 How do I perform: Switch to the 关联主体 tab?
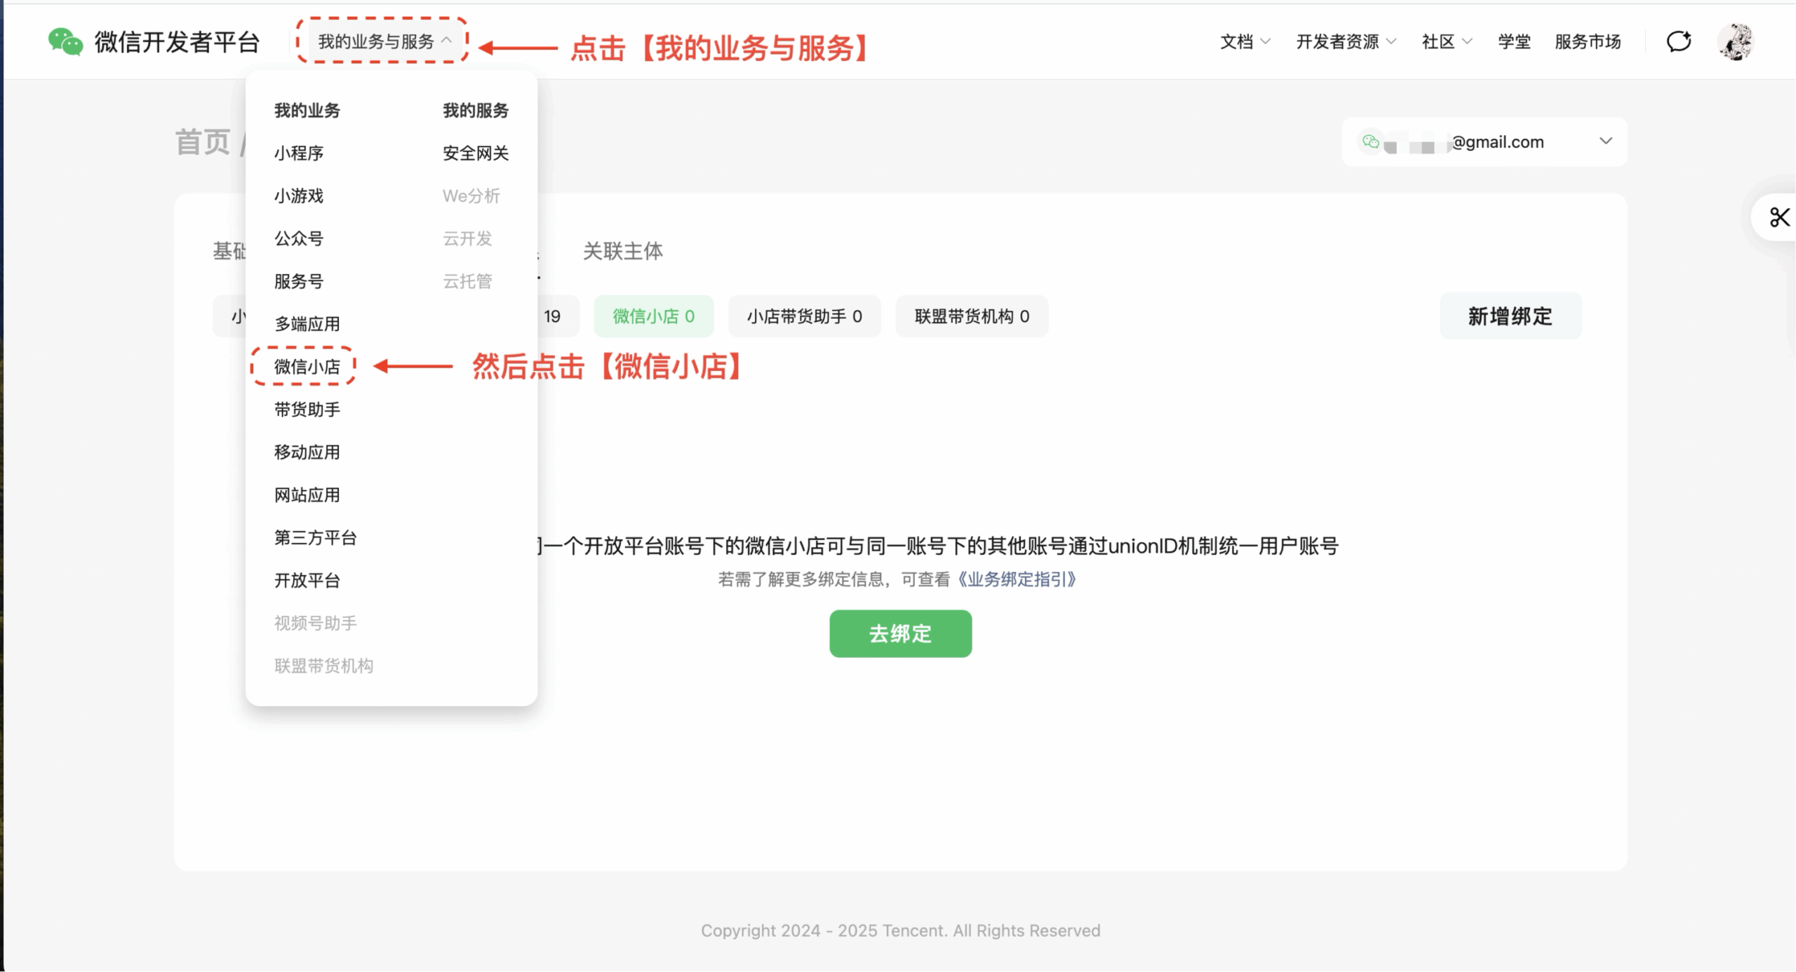click(622, 250)
